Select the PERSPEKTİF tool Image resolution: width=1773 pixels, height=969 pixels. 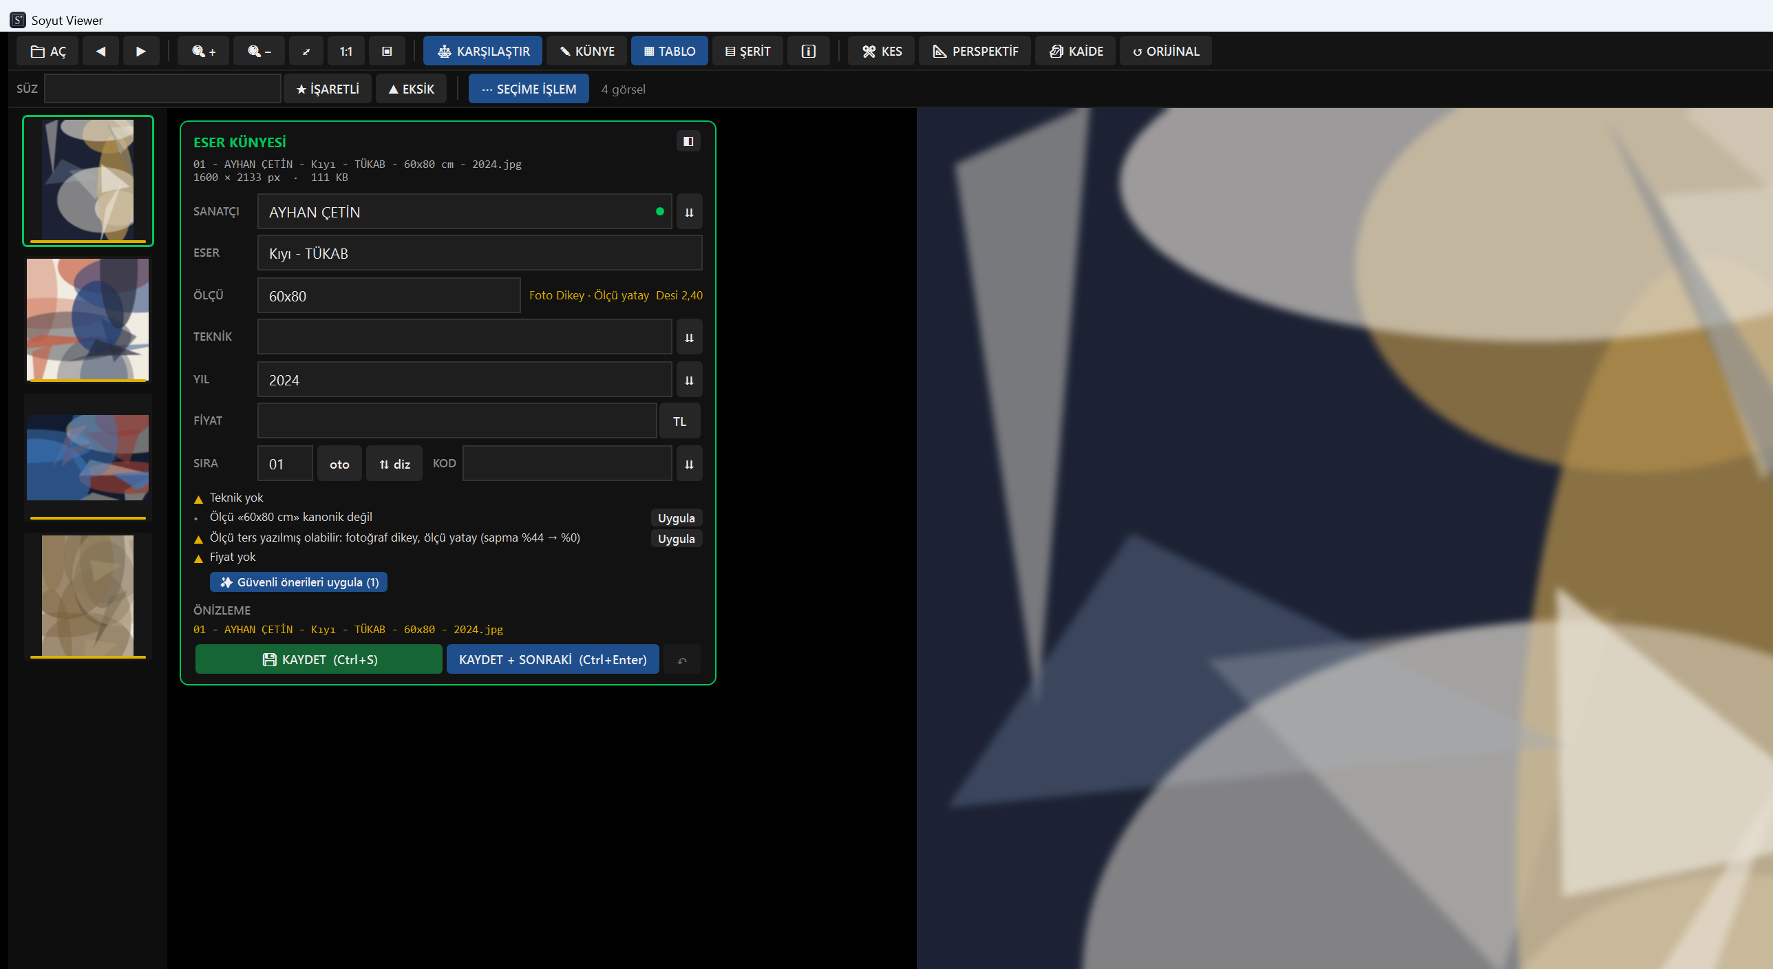[x=975, y=51]
